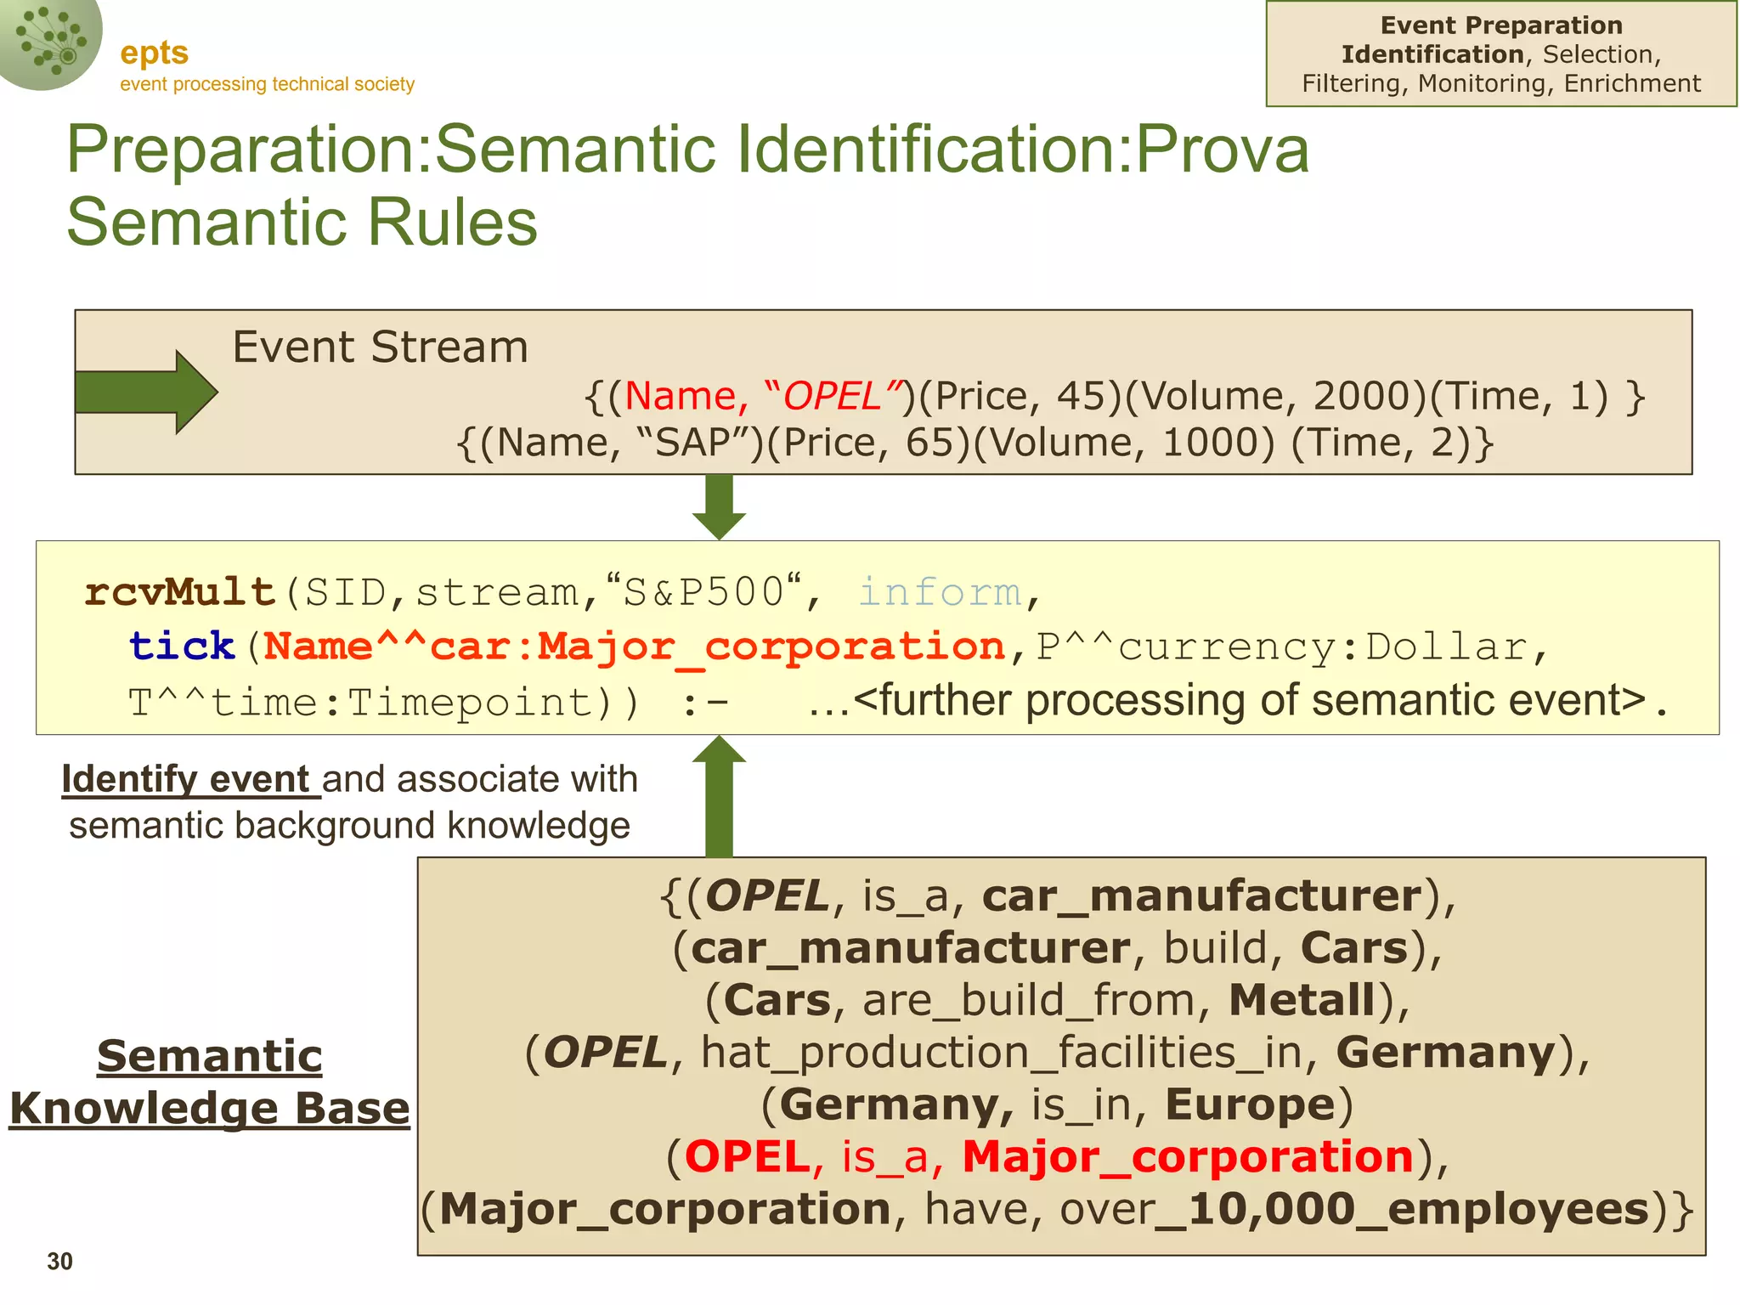Viewport: 1740px width, 1305px height.
Task: Click the blue 'tick' keyword
Action: [x=182, y=646]
